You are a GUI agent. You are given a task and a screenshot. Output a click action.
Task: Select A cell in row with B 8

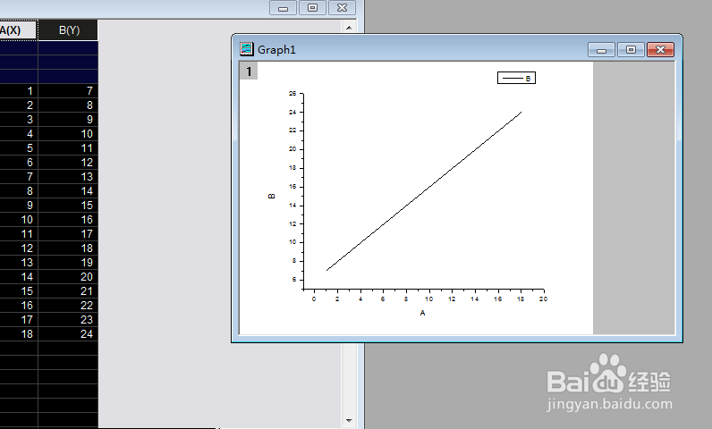click(19, 105)
